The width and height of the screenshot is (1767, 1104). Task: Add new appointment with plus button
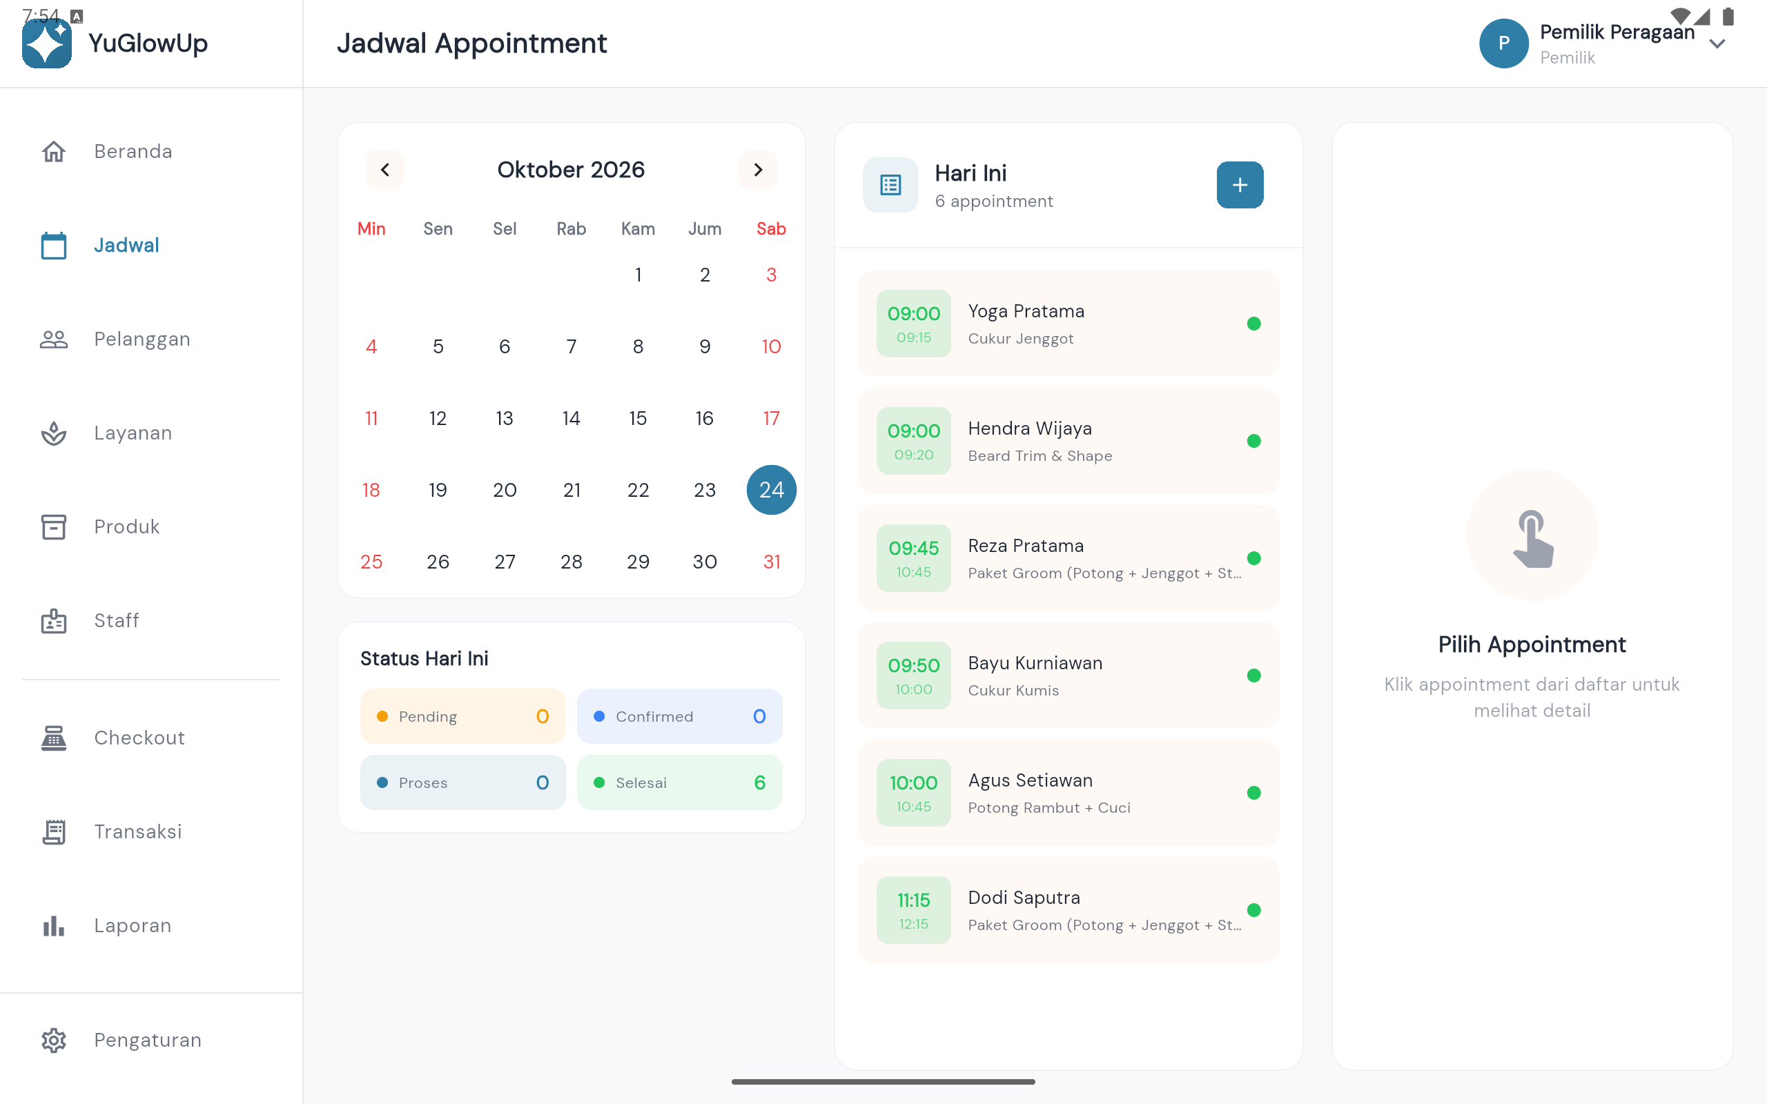pyautogui.click(x=1240, y=185)
